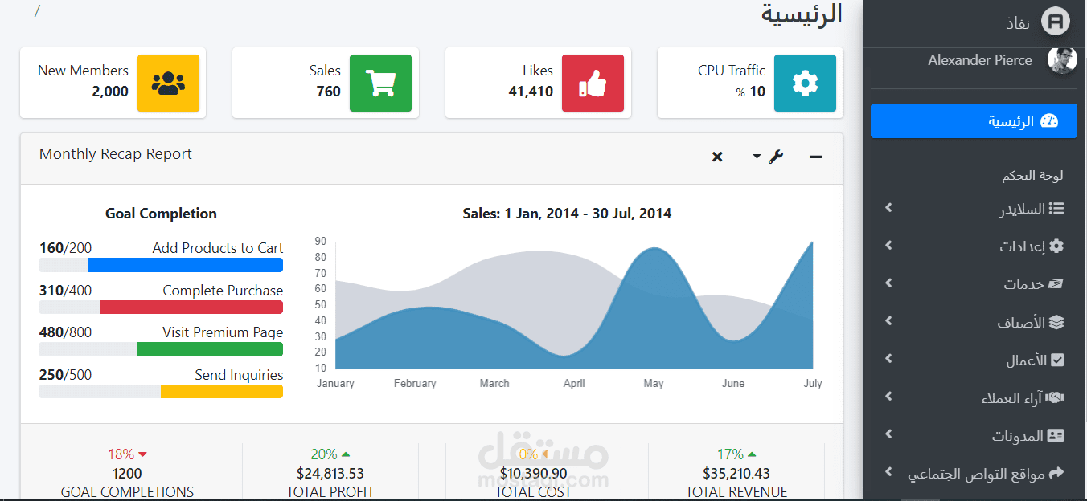
Task: Expand the الأعمال submenu chevron
Action: pos(888,359)
